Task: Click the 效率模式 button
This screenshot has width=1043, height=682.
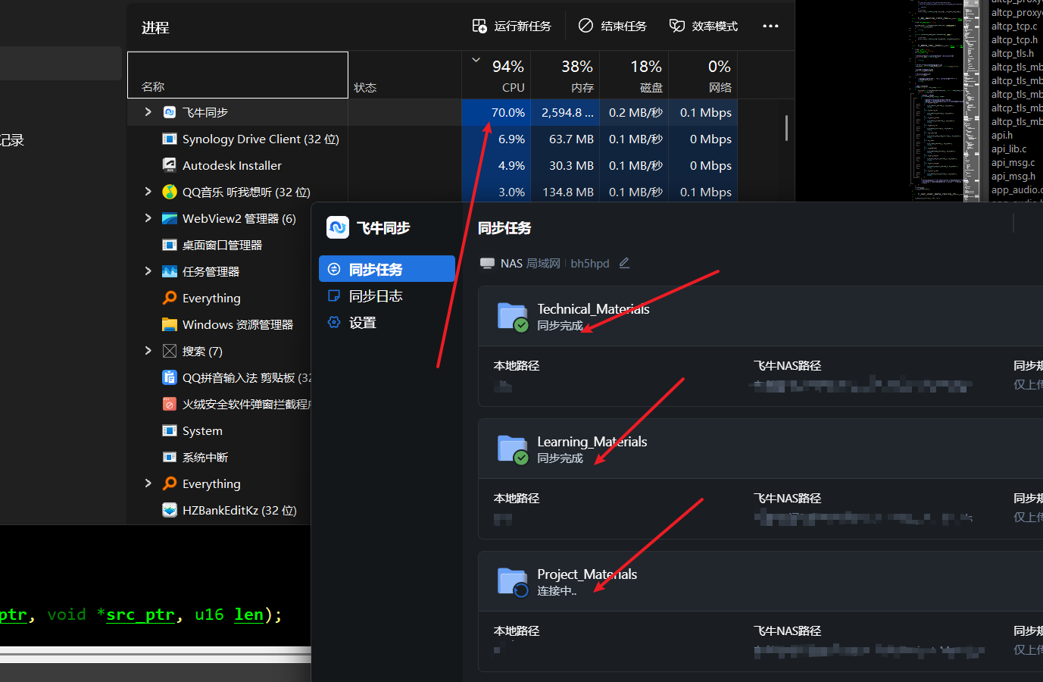Action: pos(704,26)
